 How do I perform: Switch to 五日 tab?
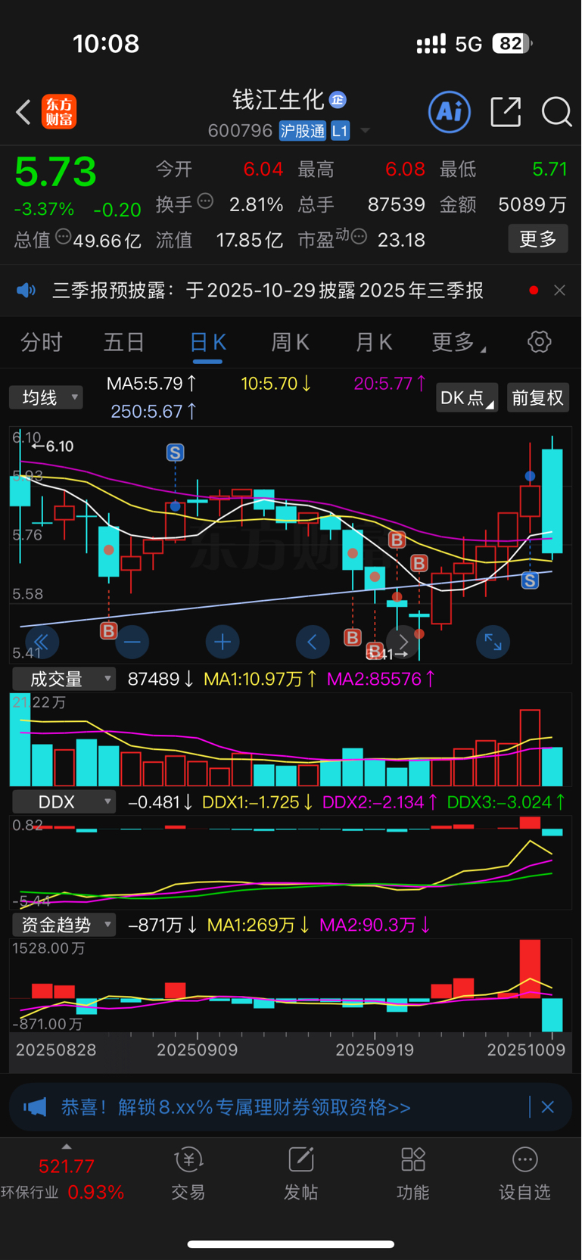[124, 343]
